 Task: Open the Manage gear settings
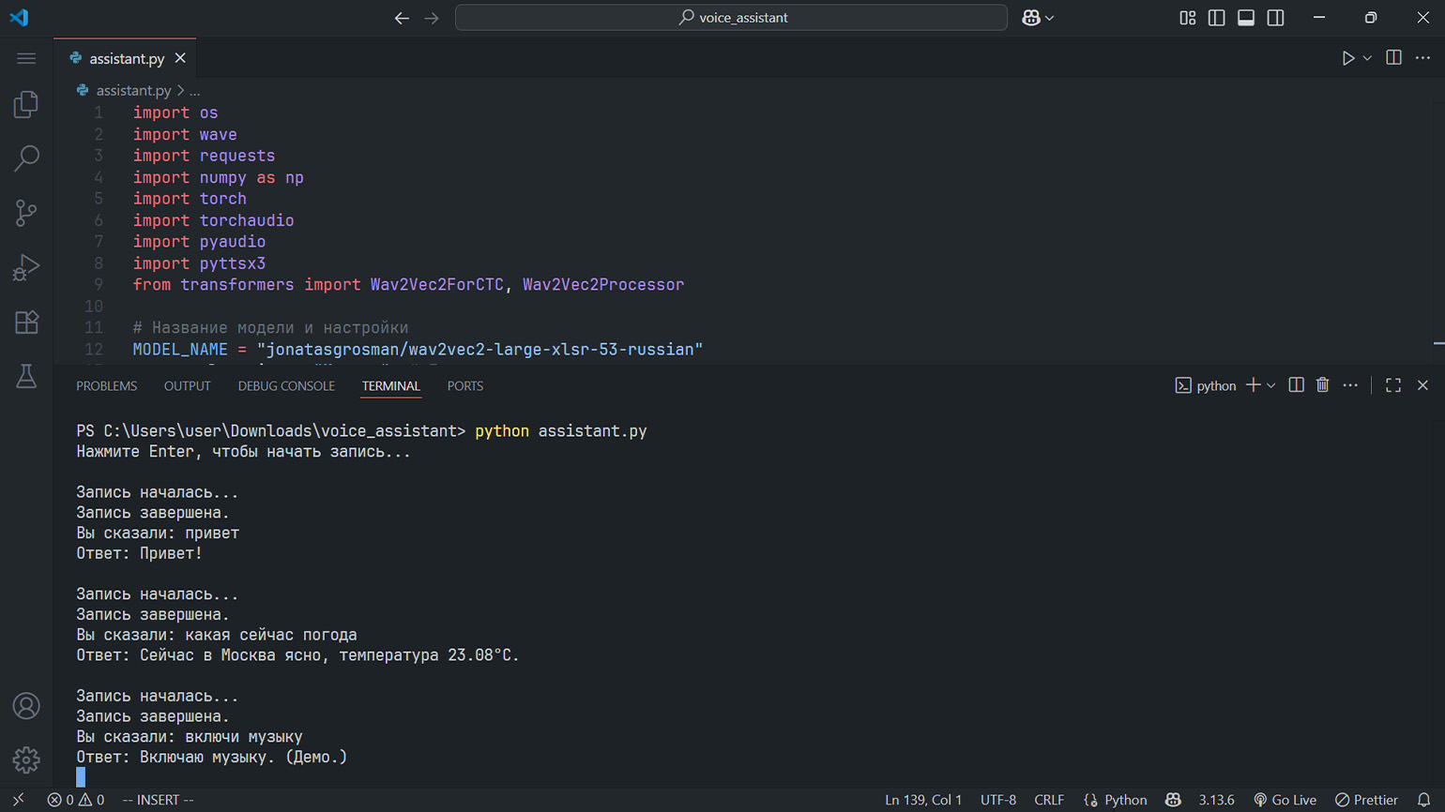point(26,759)
